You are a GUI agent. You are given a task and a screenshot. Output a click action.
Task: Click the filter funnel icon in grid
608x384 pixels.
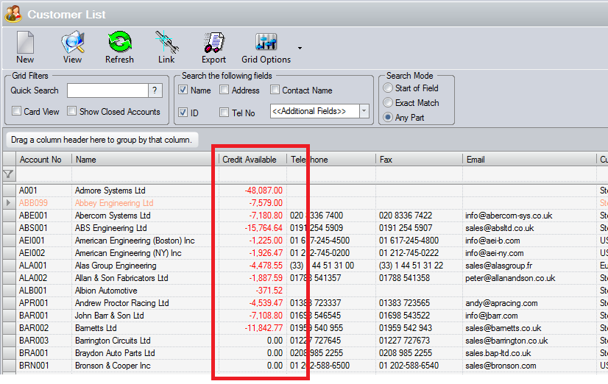pyautogui.click(x=8, y=174)
